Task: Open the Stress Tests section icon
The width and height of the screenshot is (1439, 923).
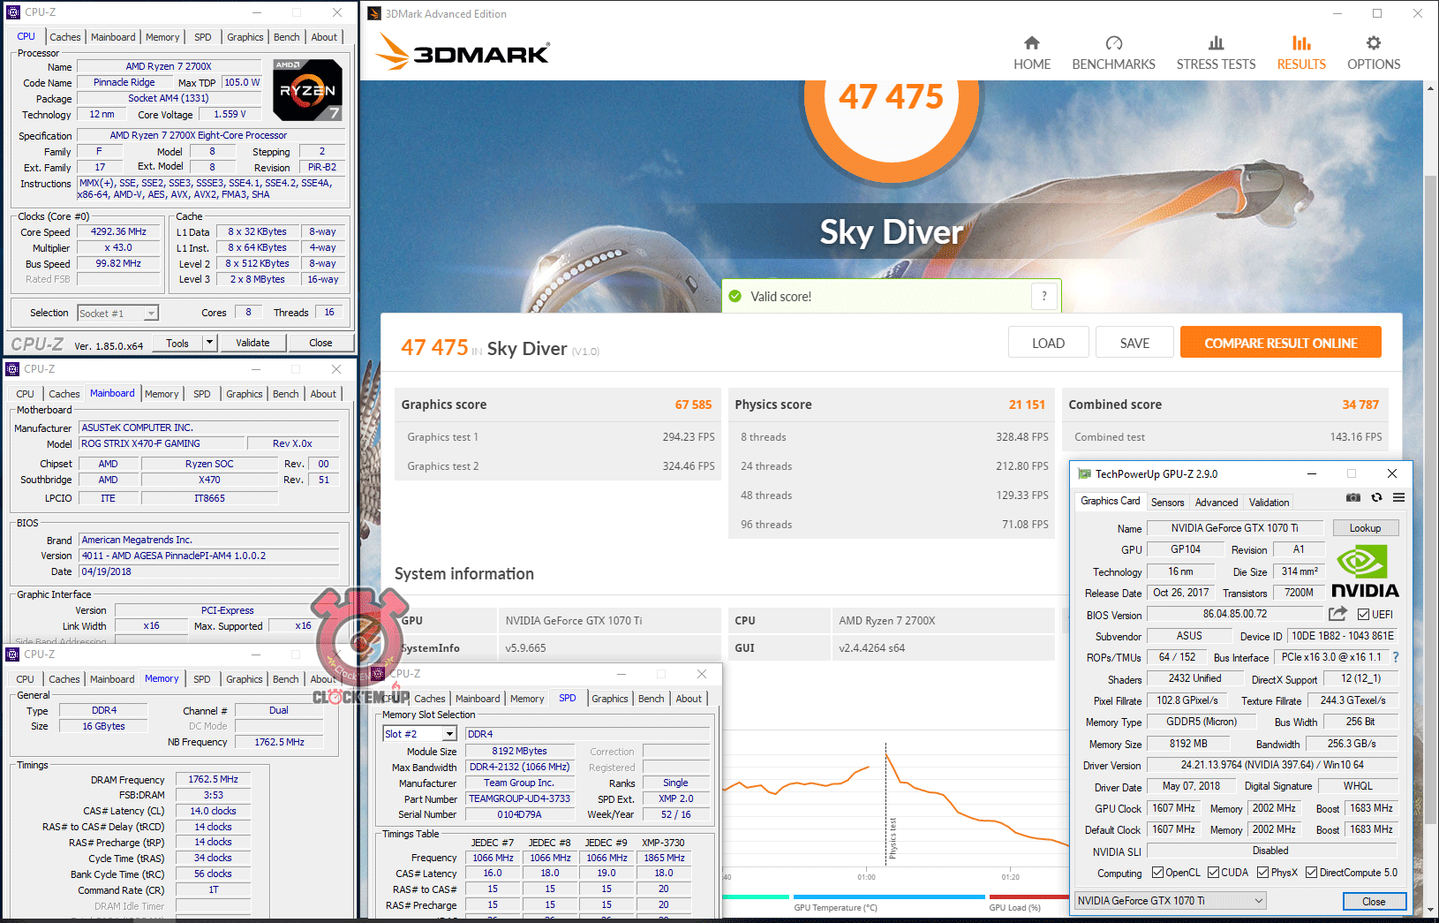Action: [1216, 43]
